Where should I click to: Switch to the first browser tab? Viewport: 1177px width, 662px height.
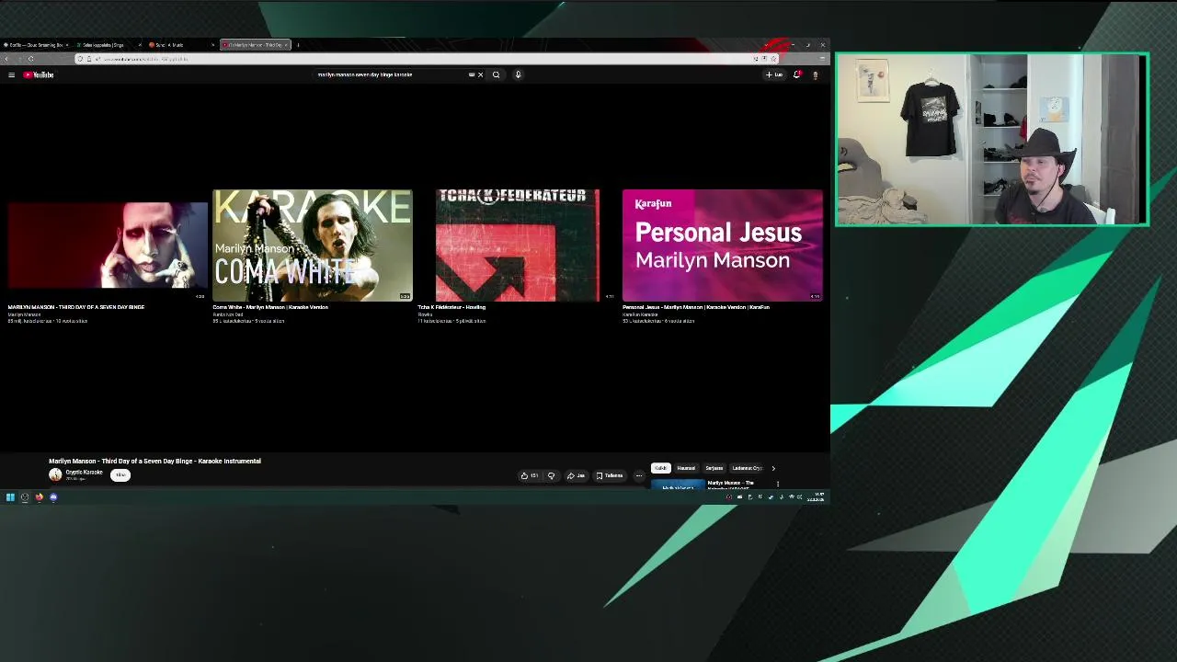coord(36,44)
